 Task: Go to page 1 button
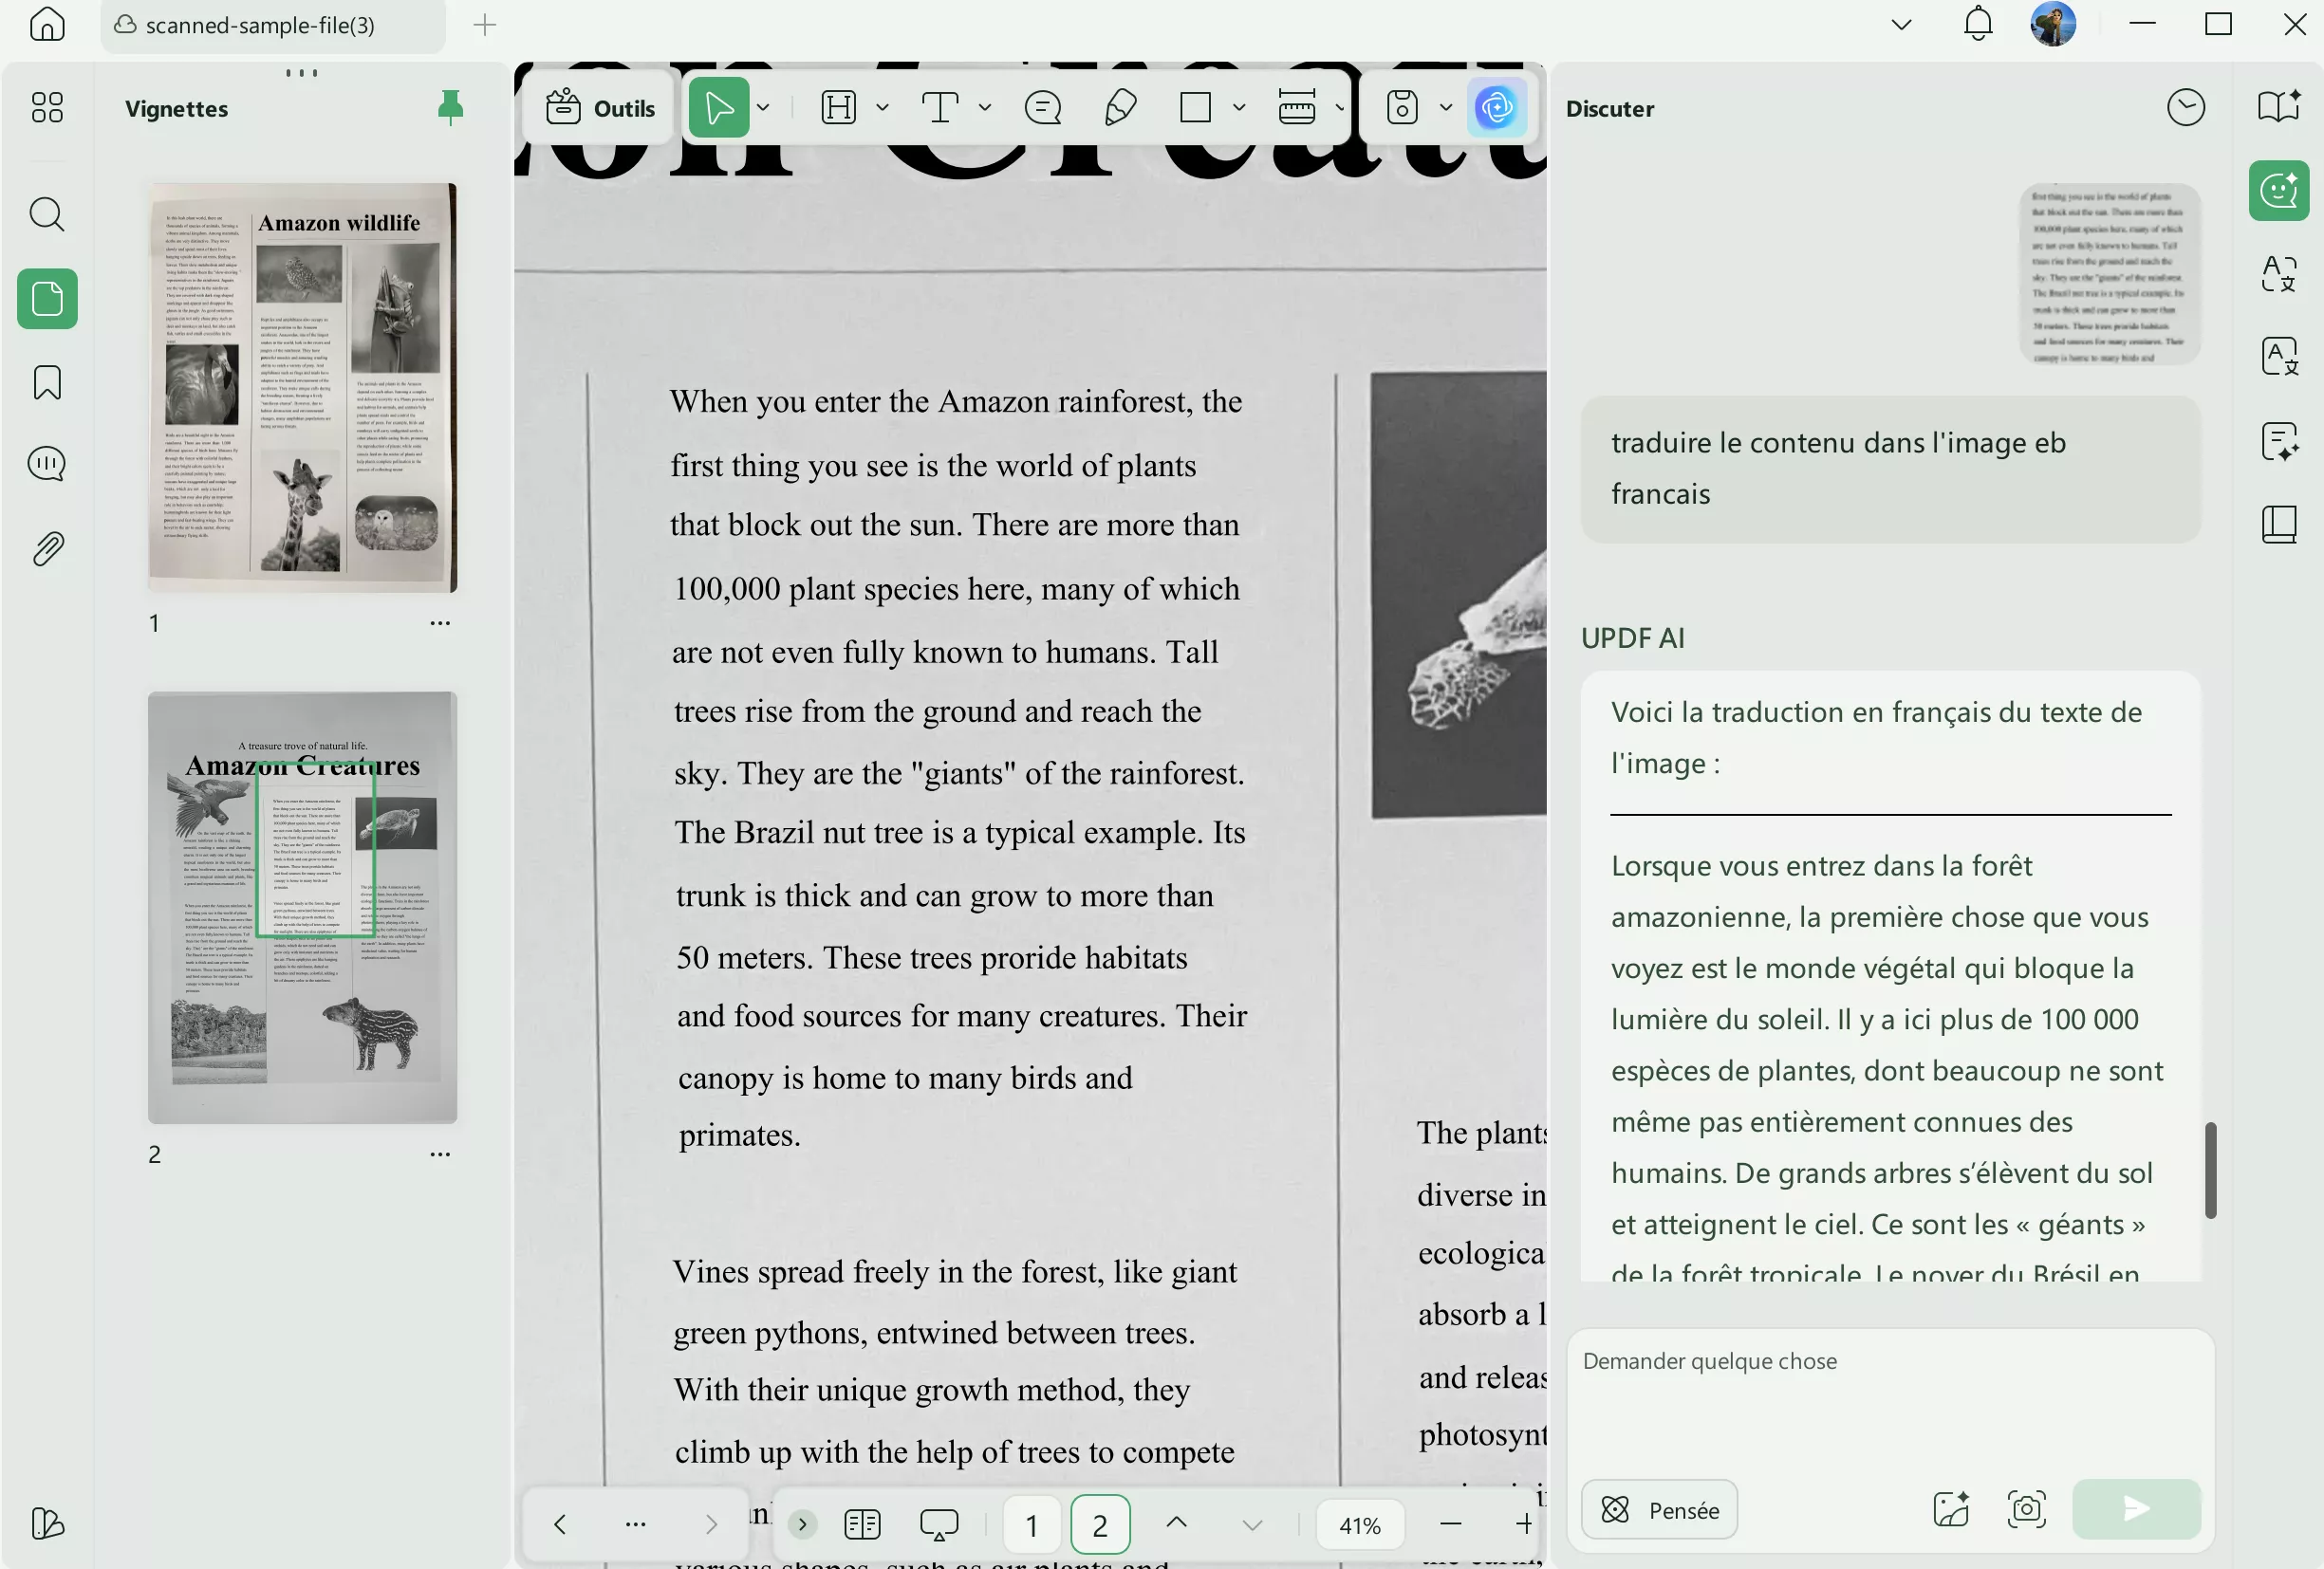tap(1031, 1524)
